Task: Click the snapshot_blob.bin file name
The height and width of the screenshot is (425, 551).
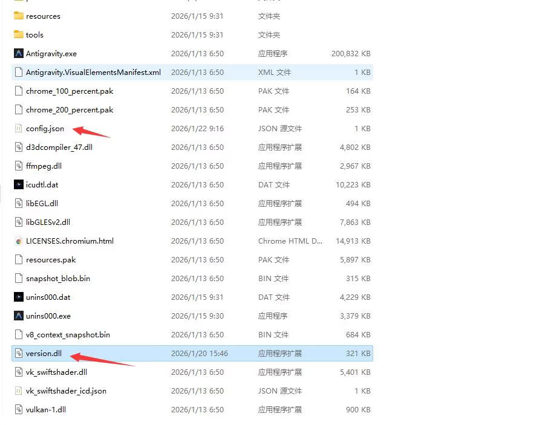Action: coord(58,279)
